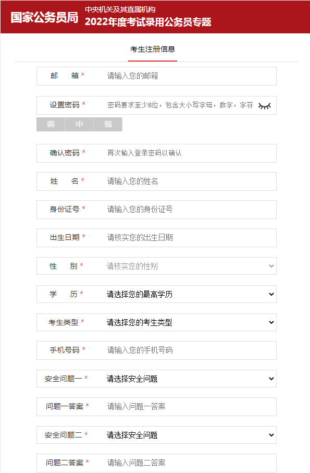Toggle password visibility eye icon
This screenshot has width=310, height=473.
click(x=265, y=105)
